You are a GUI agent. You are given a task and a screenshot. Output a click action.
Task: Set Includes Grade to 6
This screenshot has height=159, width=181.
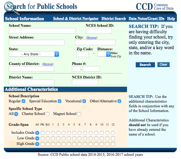[79, 133]
